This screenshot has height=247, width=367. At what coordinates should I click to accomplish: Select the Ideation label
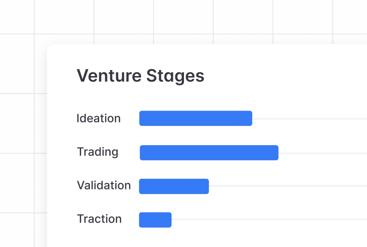tap(99, 118)
